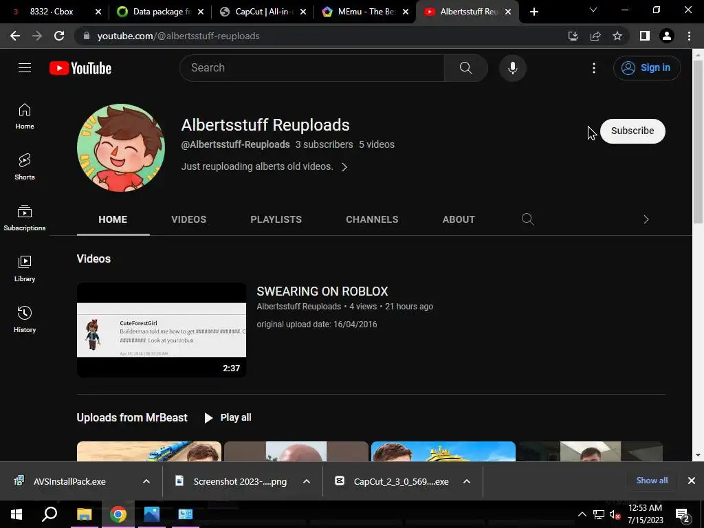This screenshot has height=528, width=704.
Task: Open Chrome three-dot menu
Action: 689,36
